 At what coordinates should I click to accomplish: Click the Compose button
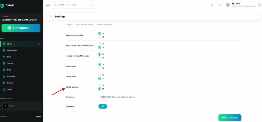21,28
